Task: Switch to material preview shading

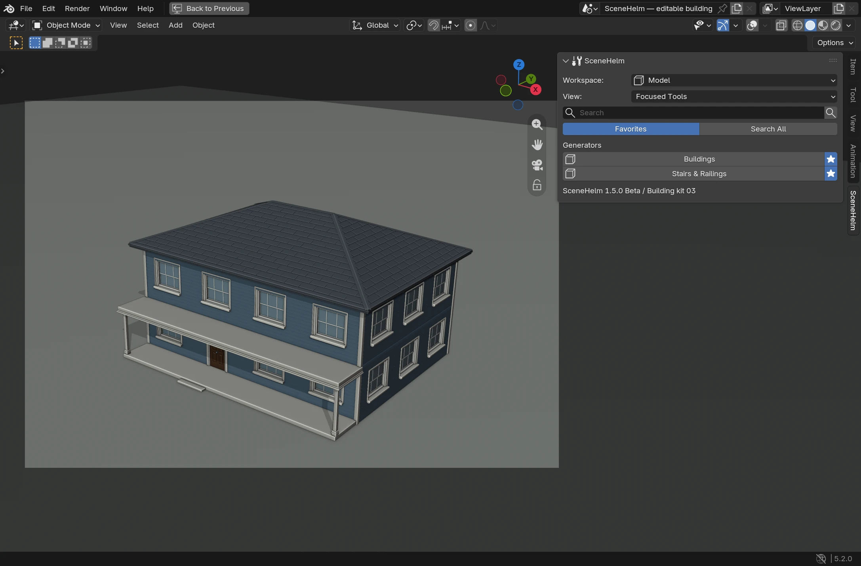Action: (x=823, y=25)
